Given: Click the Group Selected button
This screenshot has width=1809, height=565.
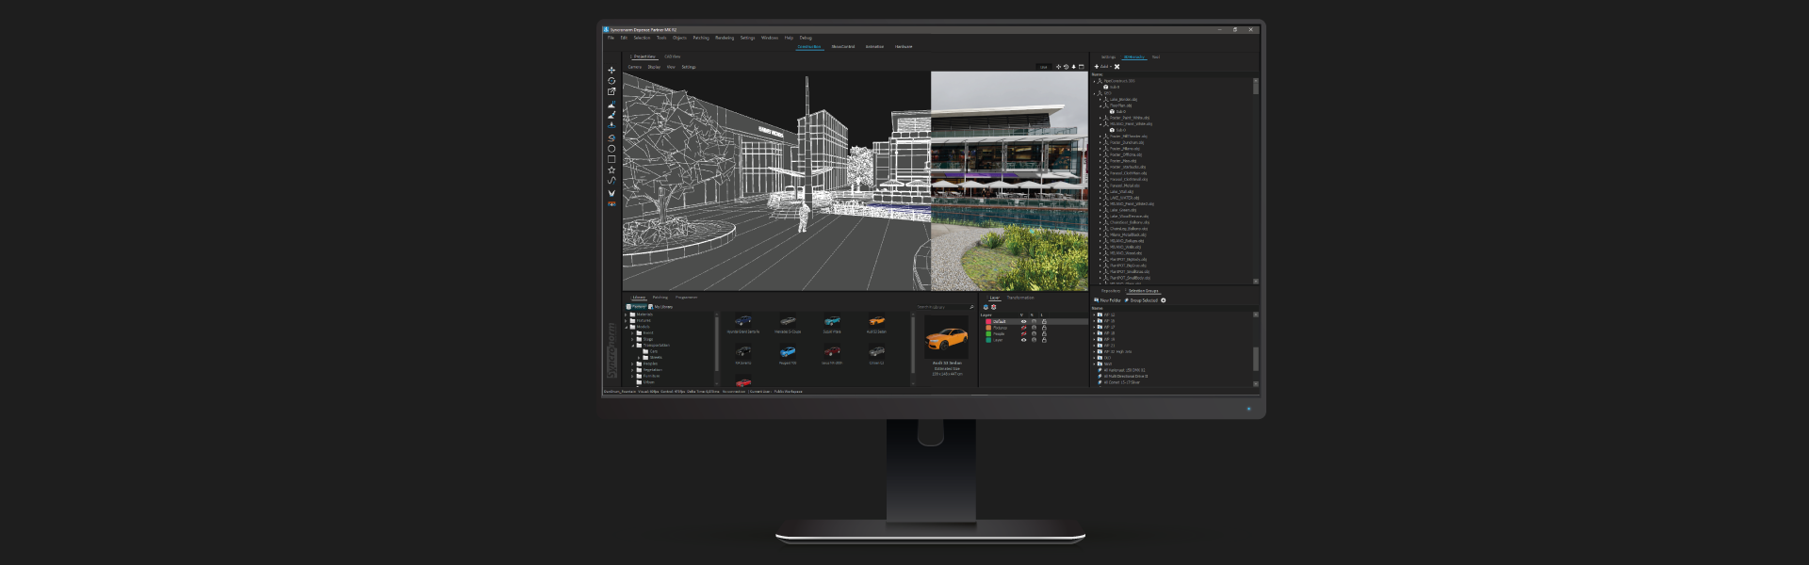Looking at the screenshot, I should pos(1141,300).
